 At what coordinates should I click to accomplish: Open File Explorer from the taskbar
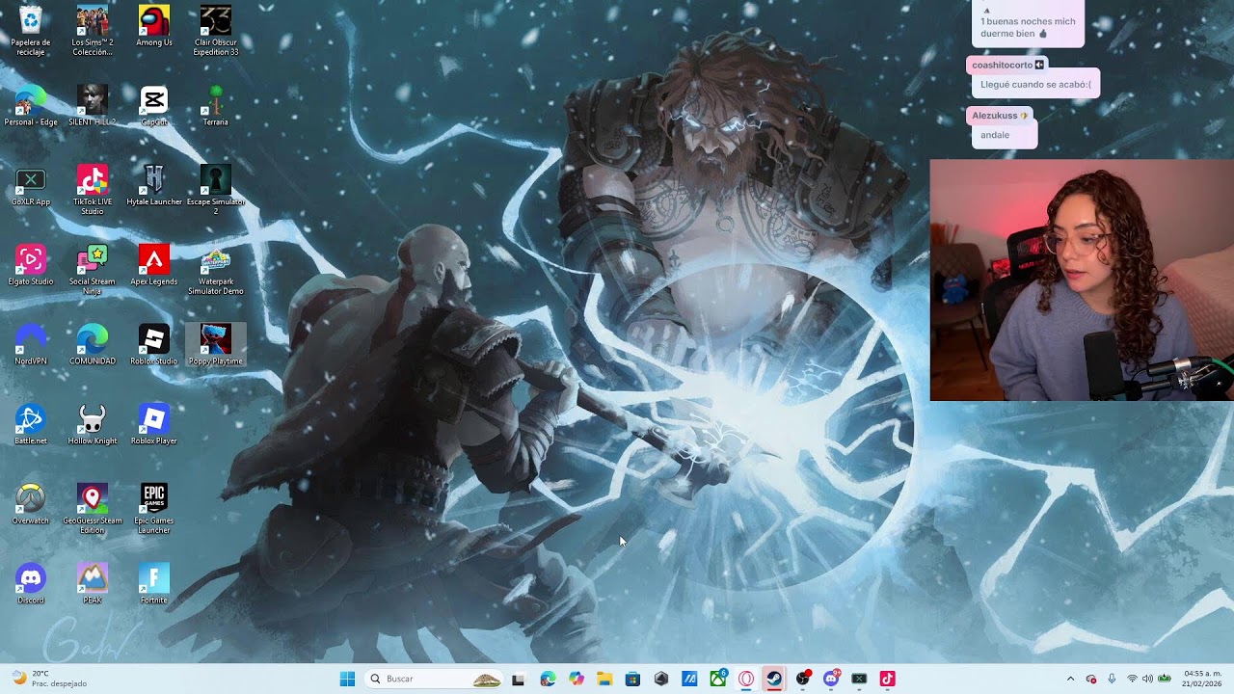pyautogui.click(x=604, y=679)
